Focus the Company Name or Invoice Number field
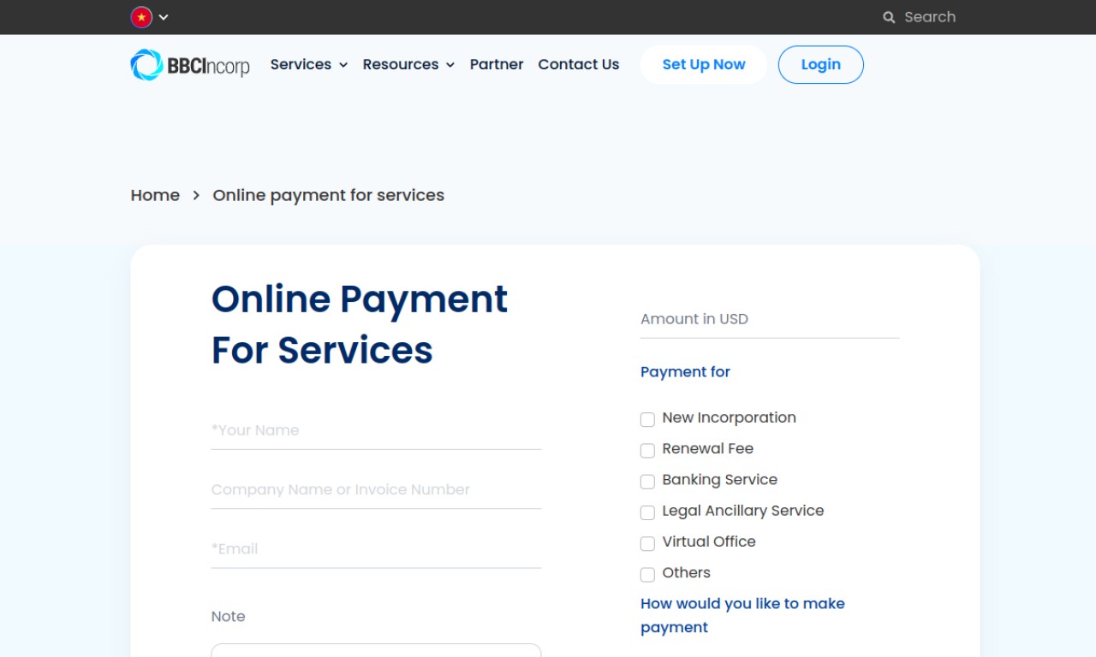Screen dimensions: 1096x657 point(376,489)
